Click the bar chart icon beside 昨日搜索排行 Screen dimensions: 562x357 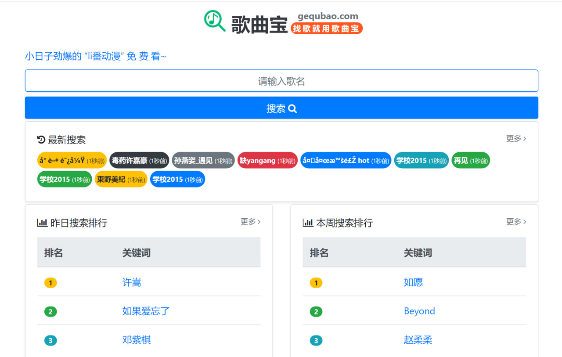point(42,223)
